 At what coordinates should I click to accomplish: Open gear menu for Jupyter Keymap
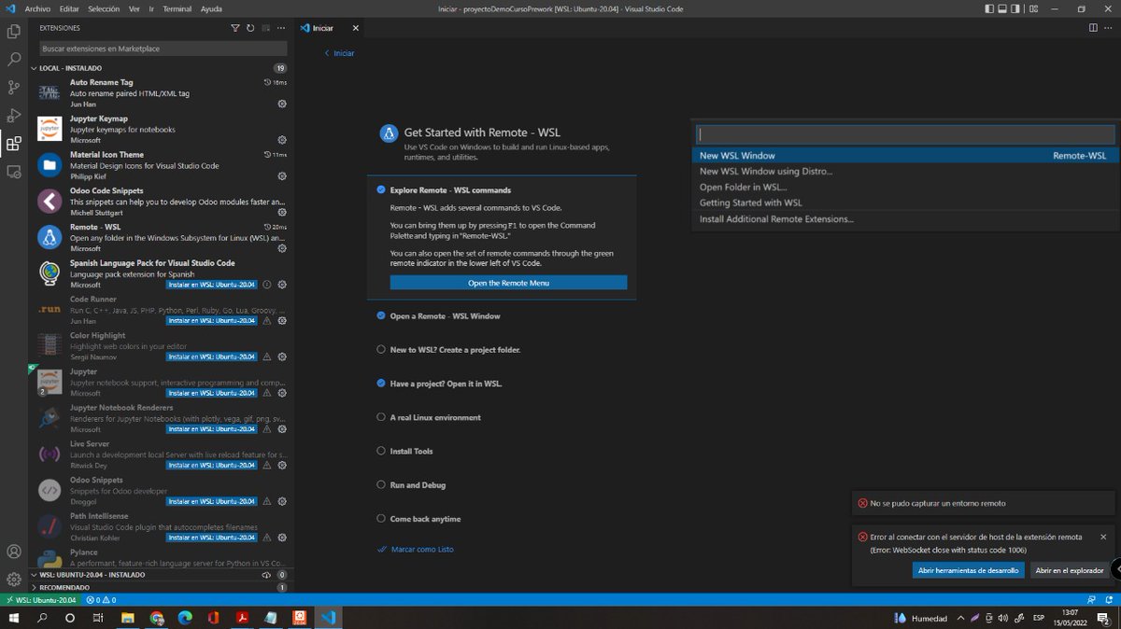click(282, 140)
